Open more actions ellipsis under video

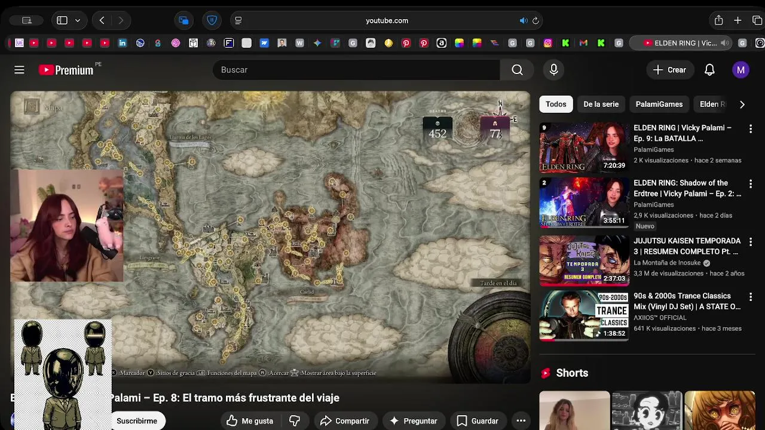click(x=521, y=421)
